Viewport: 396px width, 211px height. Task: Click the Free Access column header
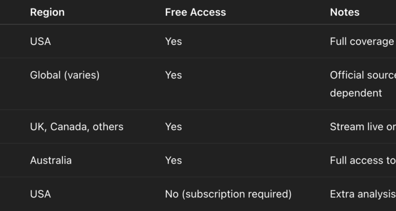coord(195,12)
